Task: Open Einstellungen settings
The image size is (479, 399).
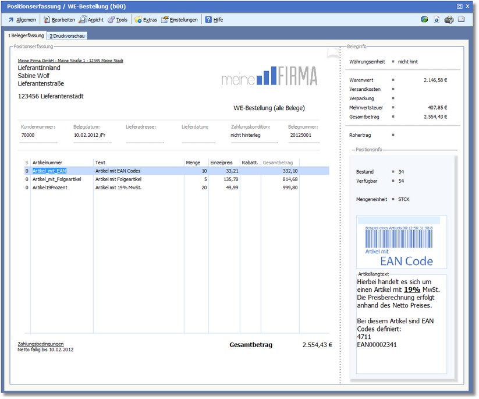Action: pyautogui.click(x=179, y=20)
